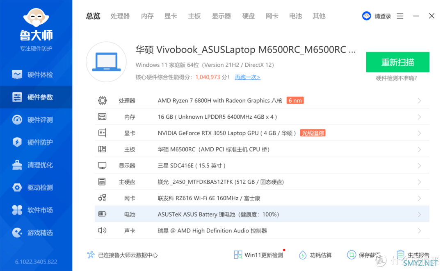The width and height of the screenshot is (443, 271).
Task: Minimize the 鲁大师 window
Action: 416,16
